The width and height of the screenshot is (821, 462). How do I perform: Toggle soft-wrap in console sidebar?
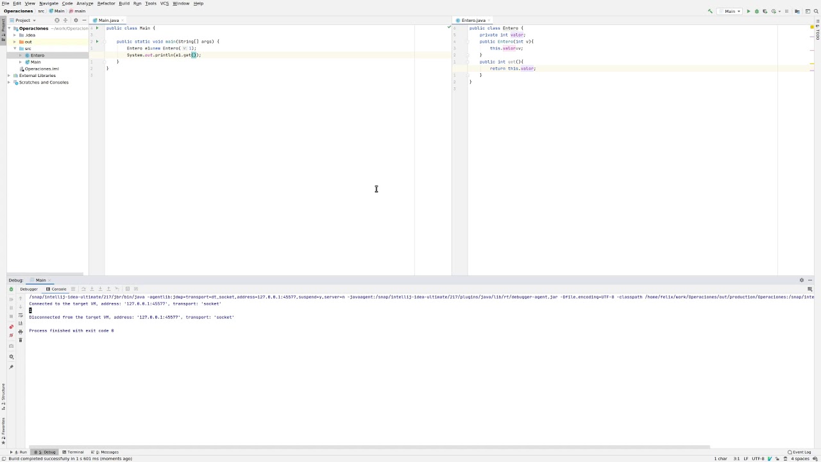pos(21,315)
